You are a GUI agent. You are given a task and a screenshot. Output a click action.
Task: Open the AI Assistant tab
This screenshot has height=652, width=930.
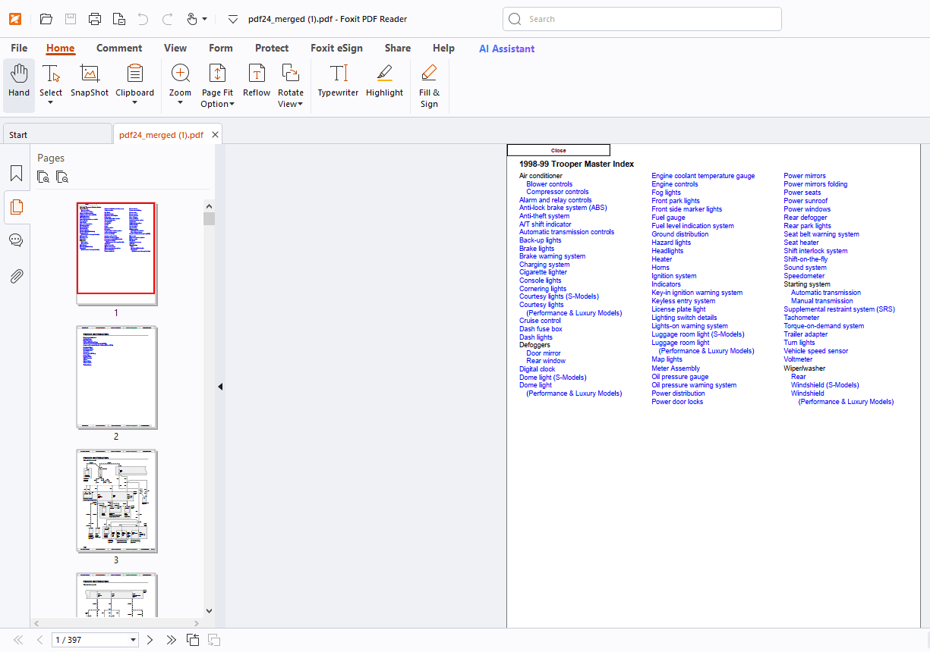[x=506, y=49]
